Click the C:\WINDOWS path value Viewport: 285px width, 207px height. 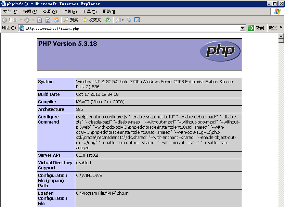[89, 176]
